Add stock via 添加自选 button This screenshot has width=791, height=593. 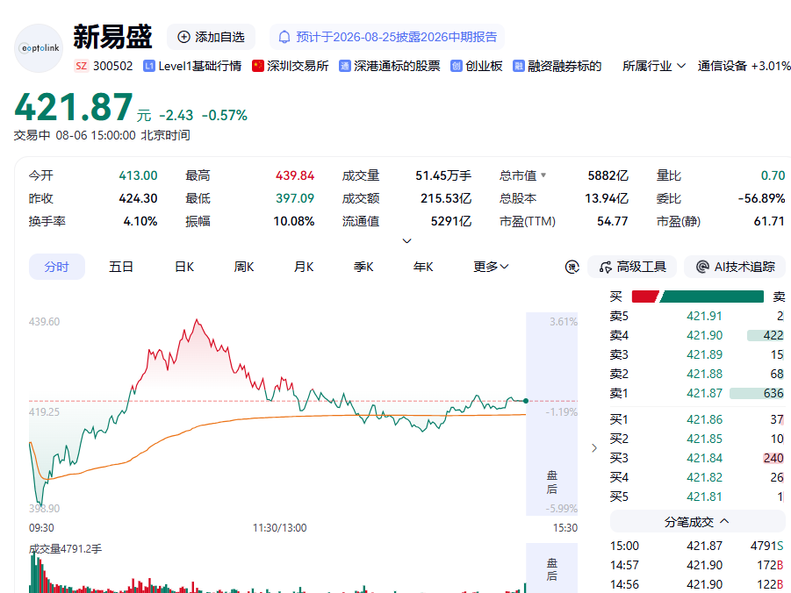pyautogui.click(x=211, y=37)
